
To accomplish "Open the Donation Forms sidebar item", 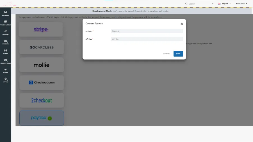I will 6,61.
